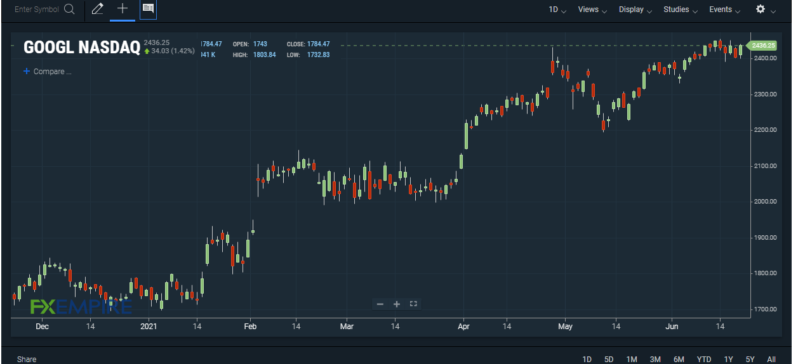Choose the 6M range
The image size is (798, 364).
tap(679, 360)
